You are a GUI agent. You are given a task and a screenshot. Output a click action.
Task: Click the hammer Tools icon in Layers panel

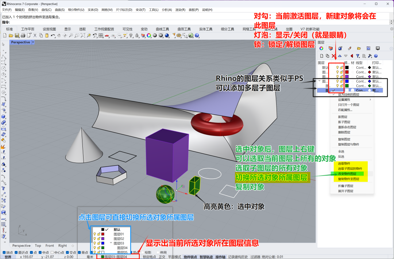370,56
